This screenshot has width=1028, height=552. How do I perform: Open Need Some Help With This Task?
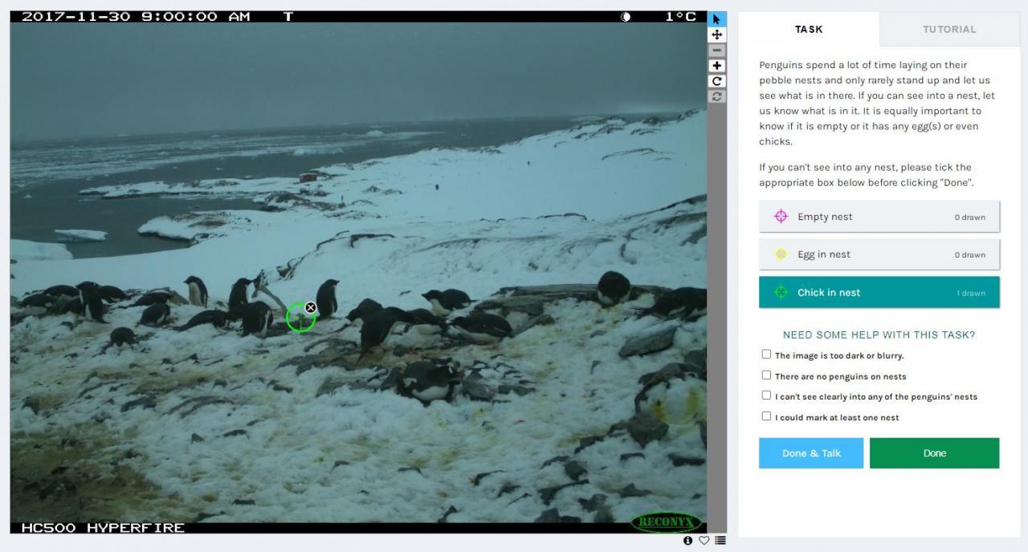(x=879, y=335)
